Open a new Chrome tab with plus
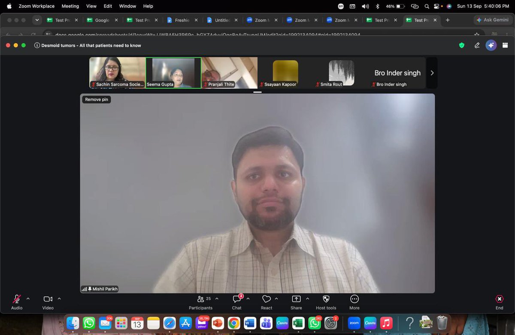 (448, 20)
